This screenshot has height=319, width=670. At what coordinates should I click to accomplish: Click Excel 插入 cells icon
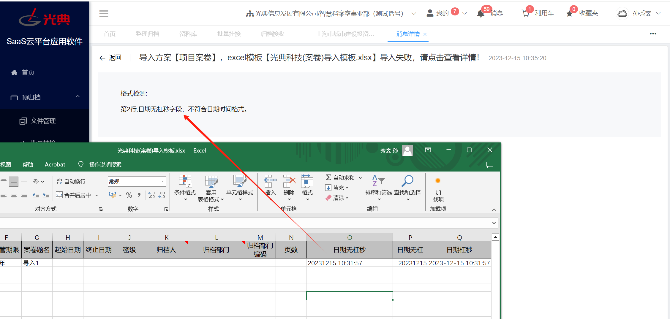[x=270, y=181]
